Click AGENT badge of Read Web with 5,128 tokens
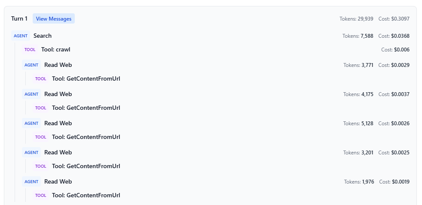 click(31, 124)
